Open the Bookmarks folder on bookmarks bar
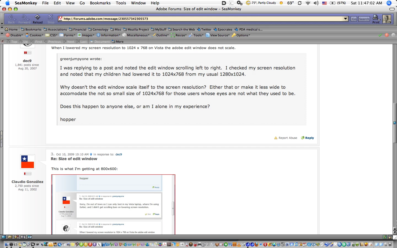 pos(31,29)
